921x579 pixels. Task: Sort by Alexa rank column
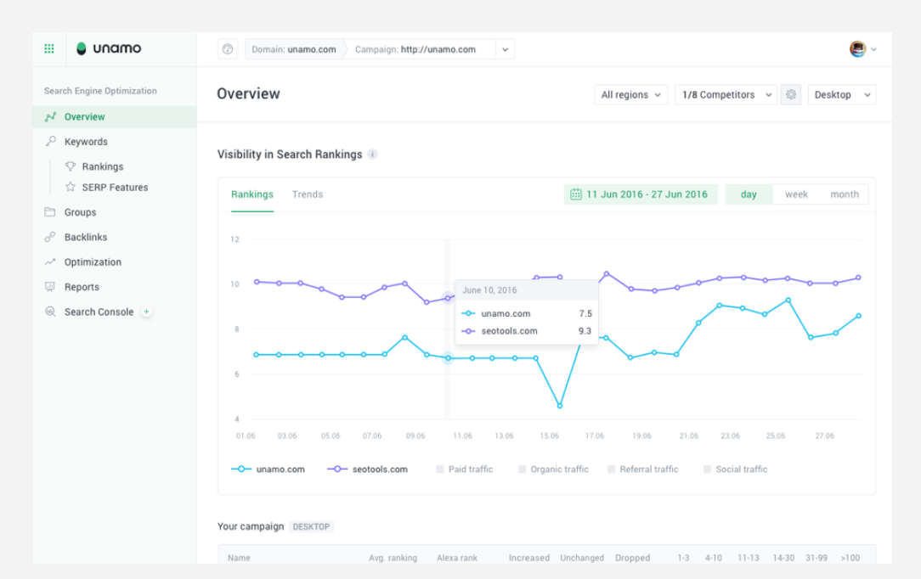[457, 558]
